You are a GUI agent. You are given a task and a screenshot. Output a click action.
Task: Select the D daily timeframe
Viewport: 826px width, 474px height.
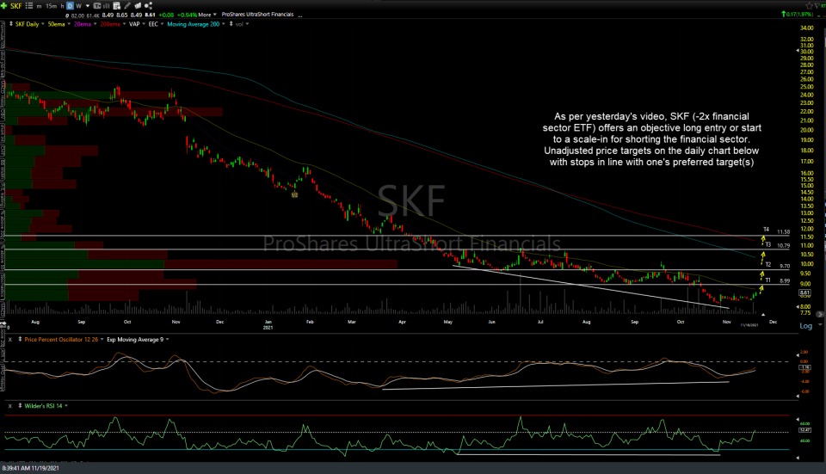tap(70, 6)
